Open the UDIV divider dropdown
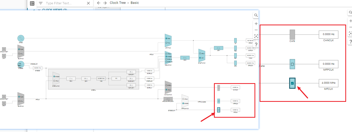The image size is (352, 132). tap(219, 48)
